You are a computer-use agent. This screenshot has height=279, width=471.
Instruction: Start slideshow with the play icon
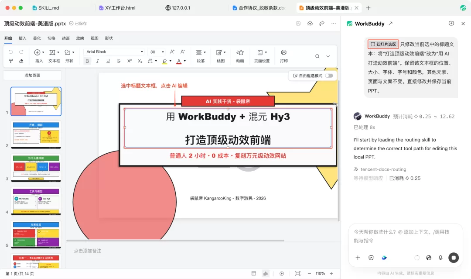281,274
